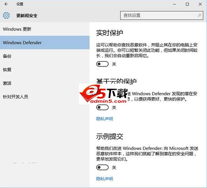Toggle the 基于云的保护 switch

click(102, 108)
